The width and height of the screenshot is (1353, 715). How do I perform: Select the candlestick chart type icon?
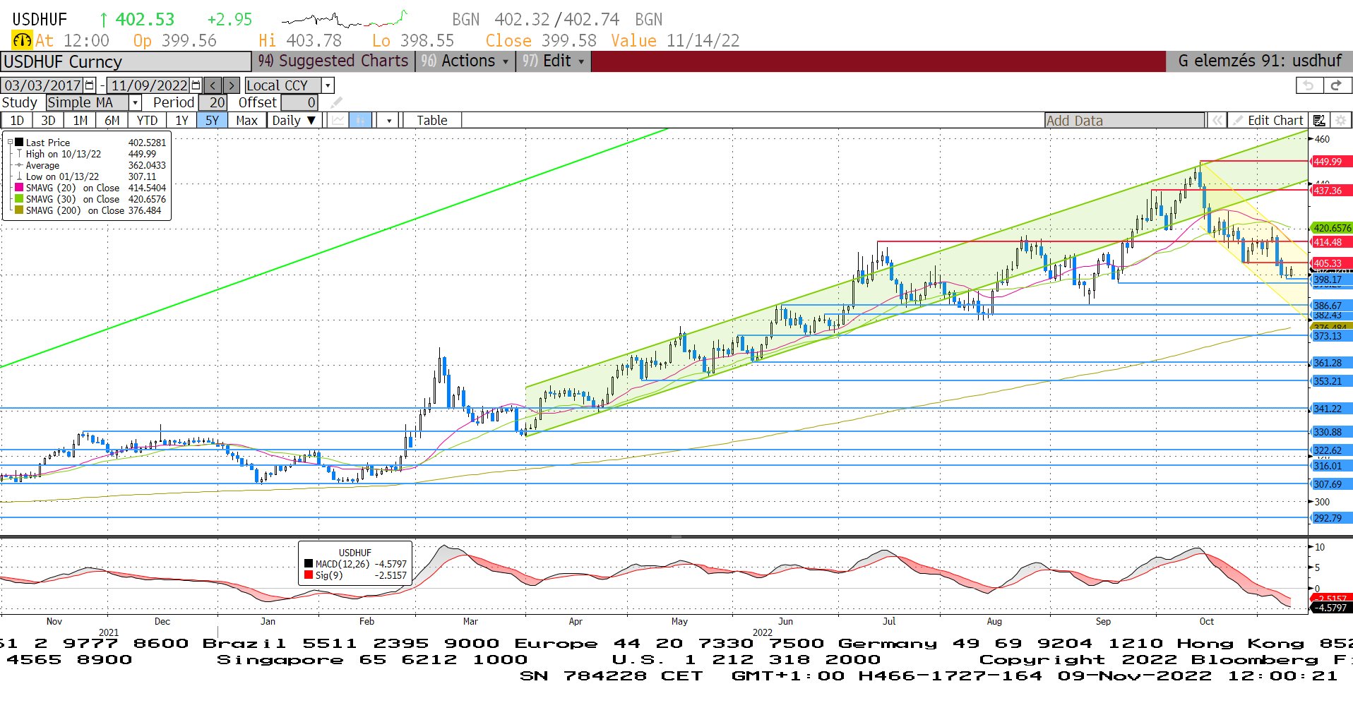pyautogui.click(x=361, y=120)
